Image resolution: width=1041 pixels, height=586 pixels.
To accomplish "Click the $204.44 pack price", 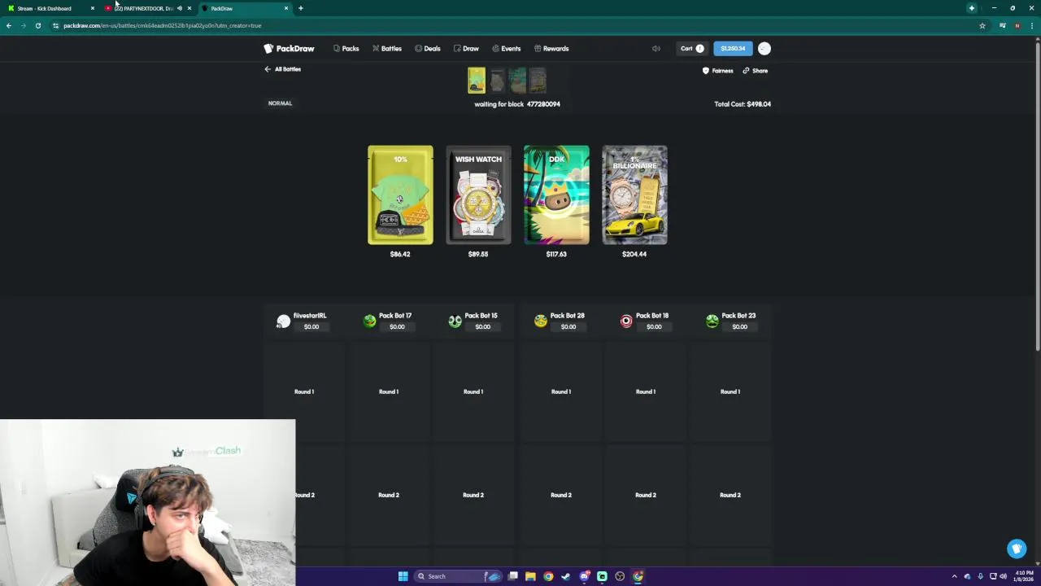I will click(634, 254).
